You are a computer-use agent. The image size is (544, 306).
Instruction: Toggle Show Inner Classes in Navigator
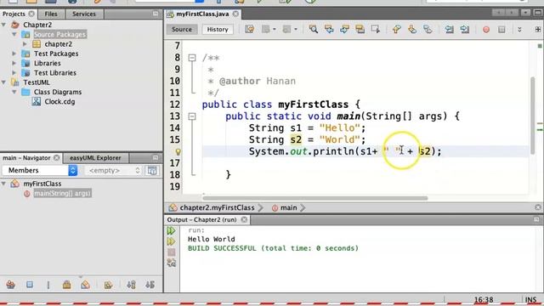(x=85, y=285)
